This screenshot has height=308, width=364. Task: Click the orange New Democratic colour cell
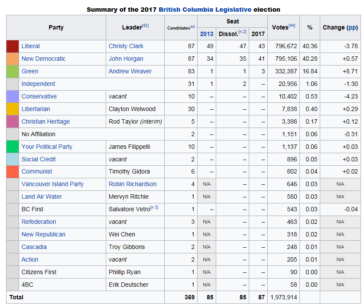pos(13,59)
